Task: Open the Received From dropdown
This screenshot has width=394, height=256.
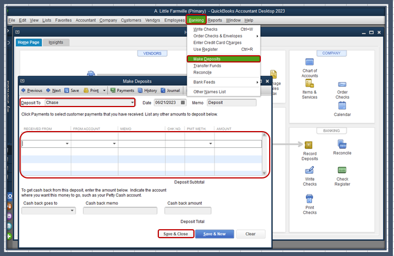Action: click(x=67, y=143)
